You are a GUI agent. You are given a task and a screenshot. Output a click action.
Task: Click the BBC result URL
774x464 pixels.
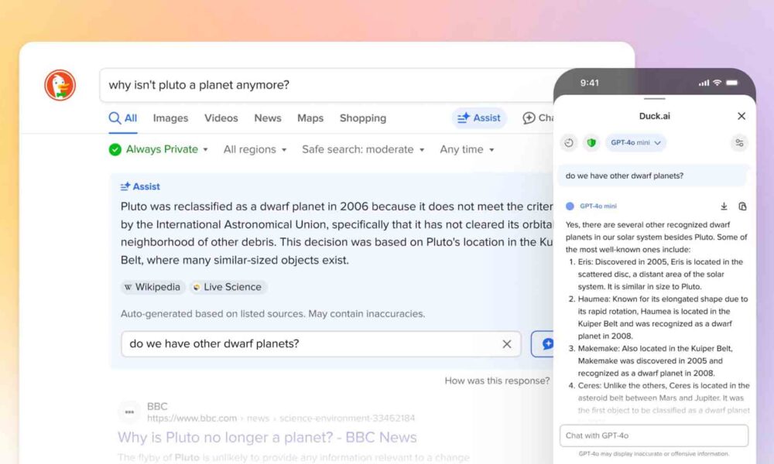click(x=281, y=418)
